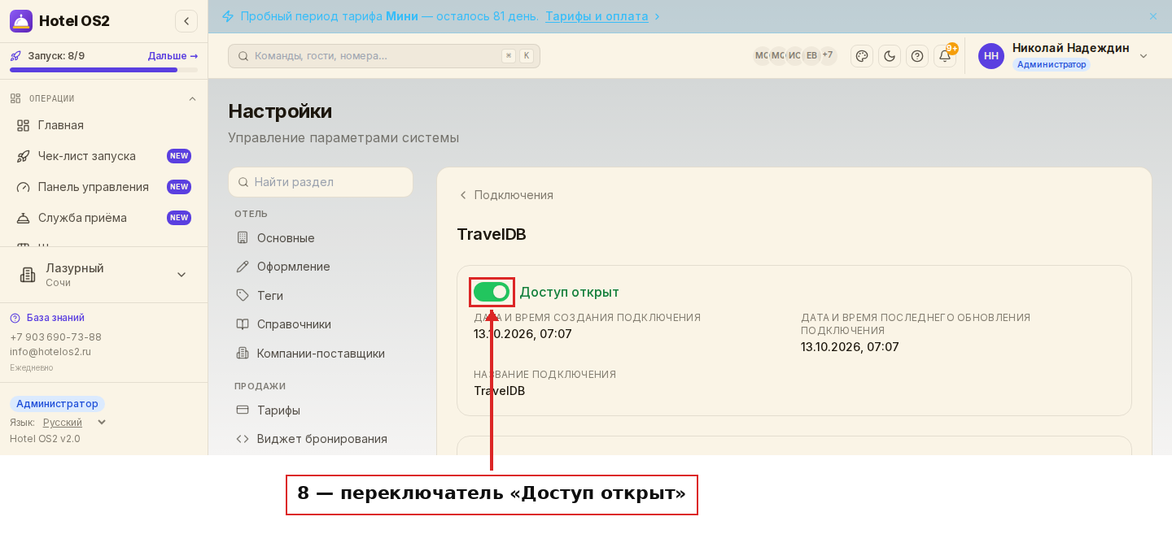Click the Администратор role badge in sidebar
Image resolution: width=1172 pixels, height=534 pixels.
click(57, 404)
